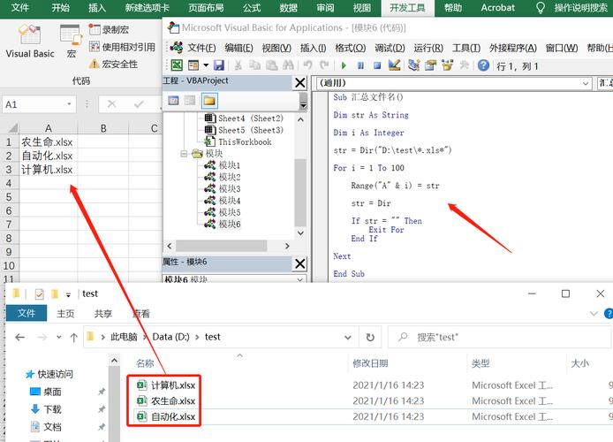Open Project Explorer icon in VBA toolbar
This screenshot has height=442, width=613.
(413, 65)
